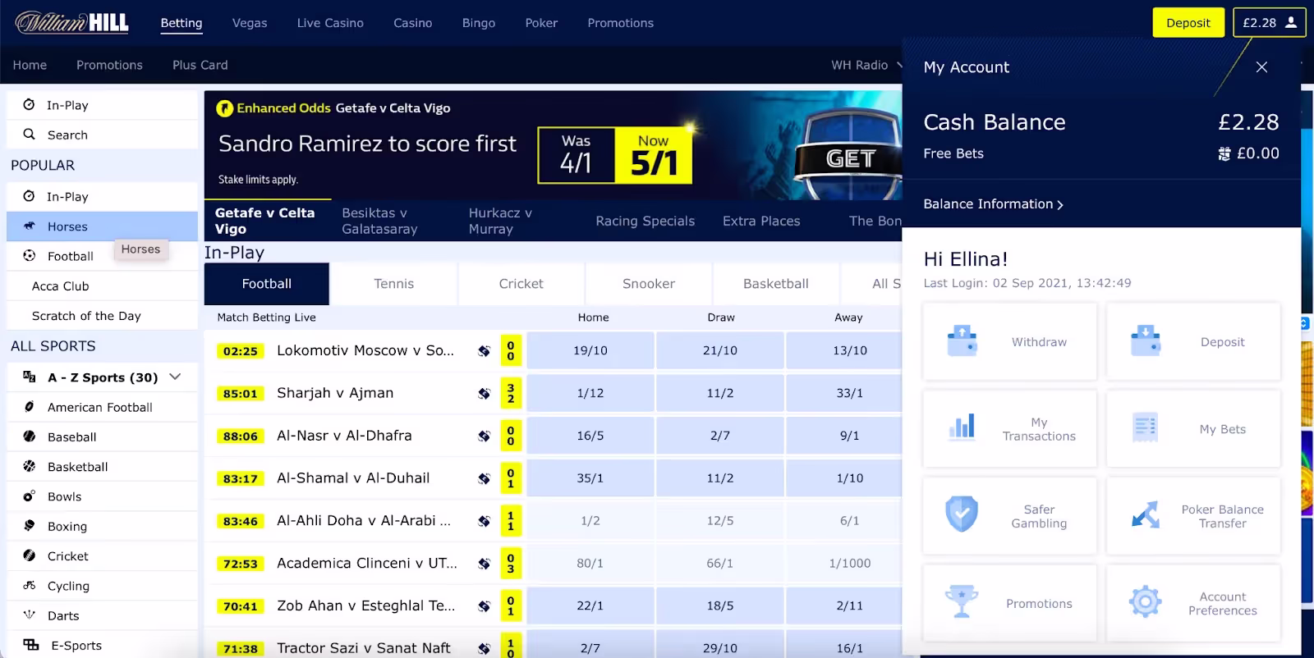This screenshot has width=1314, height=658.
Task: Click the Enhanced Odds 5/1 price box
Action: (x=653, y=155)
